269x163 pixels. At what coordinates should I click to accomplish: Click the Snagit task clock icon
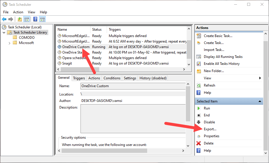(59, 63)
